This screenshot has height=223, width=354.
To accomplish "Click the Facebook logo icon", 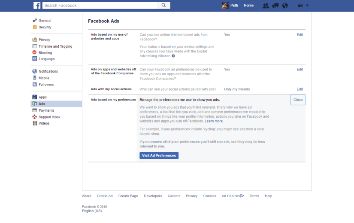I will pyautogui.click(x=37, y=6).
